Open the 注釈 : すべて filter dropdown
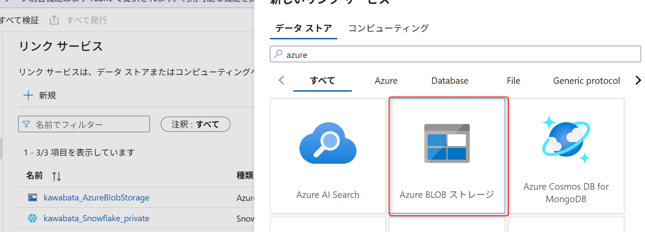 tap(195, 124)
